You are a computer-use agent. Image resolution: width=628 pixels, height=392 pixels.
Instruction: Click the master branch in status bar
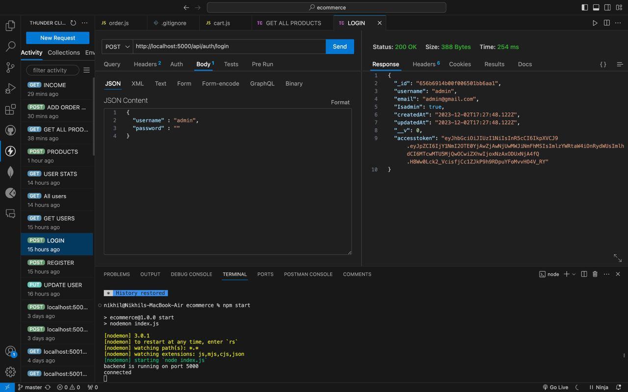(x=29, y=387)
